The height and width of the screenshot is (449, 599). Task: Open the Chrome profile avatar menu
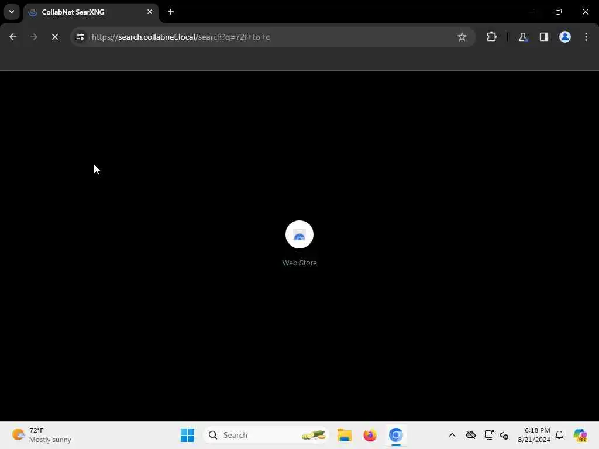(x=565, y=37)
